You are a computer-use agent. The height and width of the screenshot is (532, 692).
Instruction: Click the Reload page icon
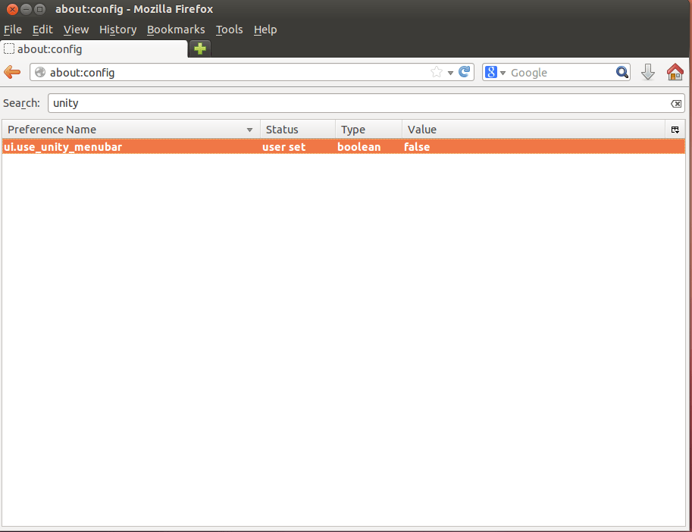pyautogui.click(x=464, y=72)
